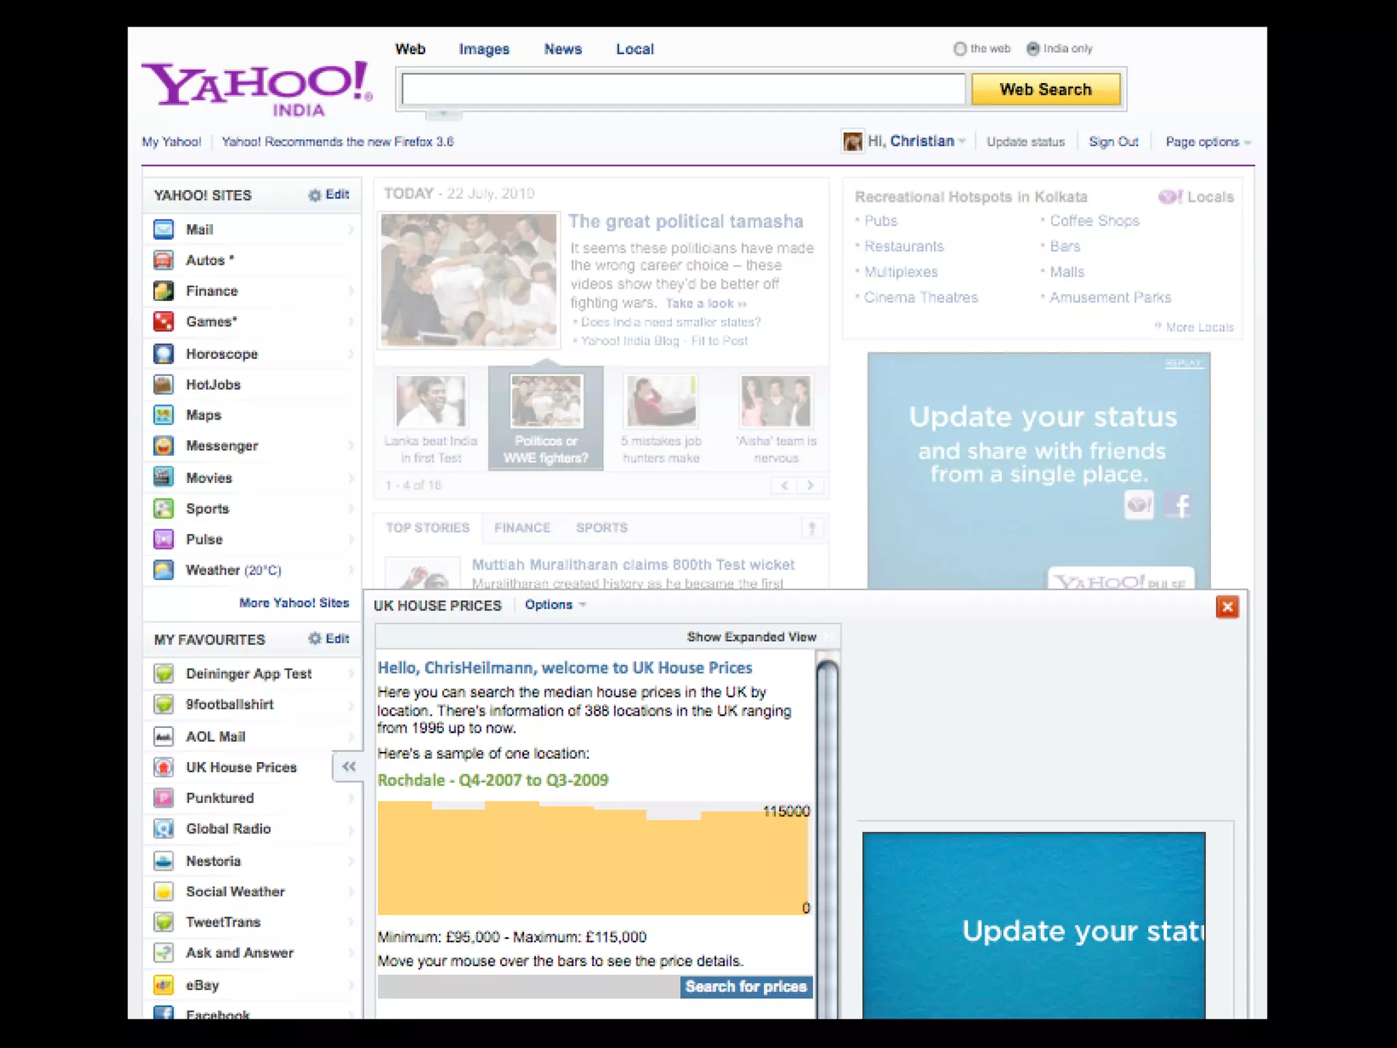Click the Finance icon in the sidebar
The image size is (1397, 1048).
(164, 291)
